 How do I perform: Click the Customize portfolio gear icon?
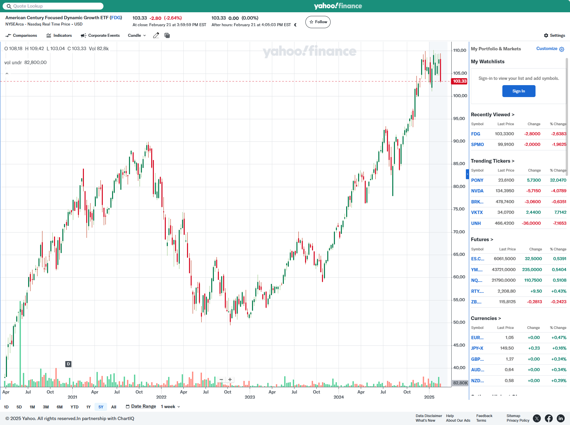pos(561,49)
